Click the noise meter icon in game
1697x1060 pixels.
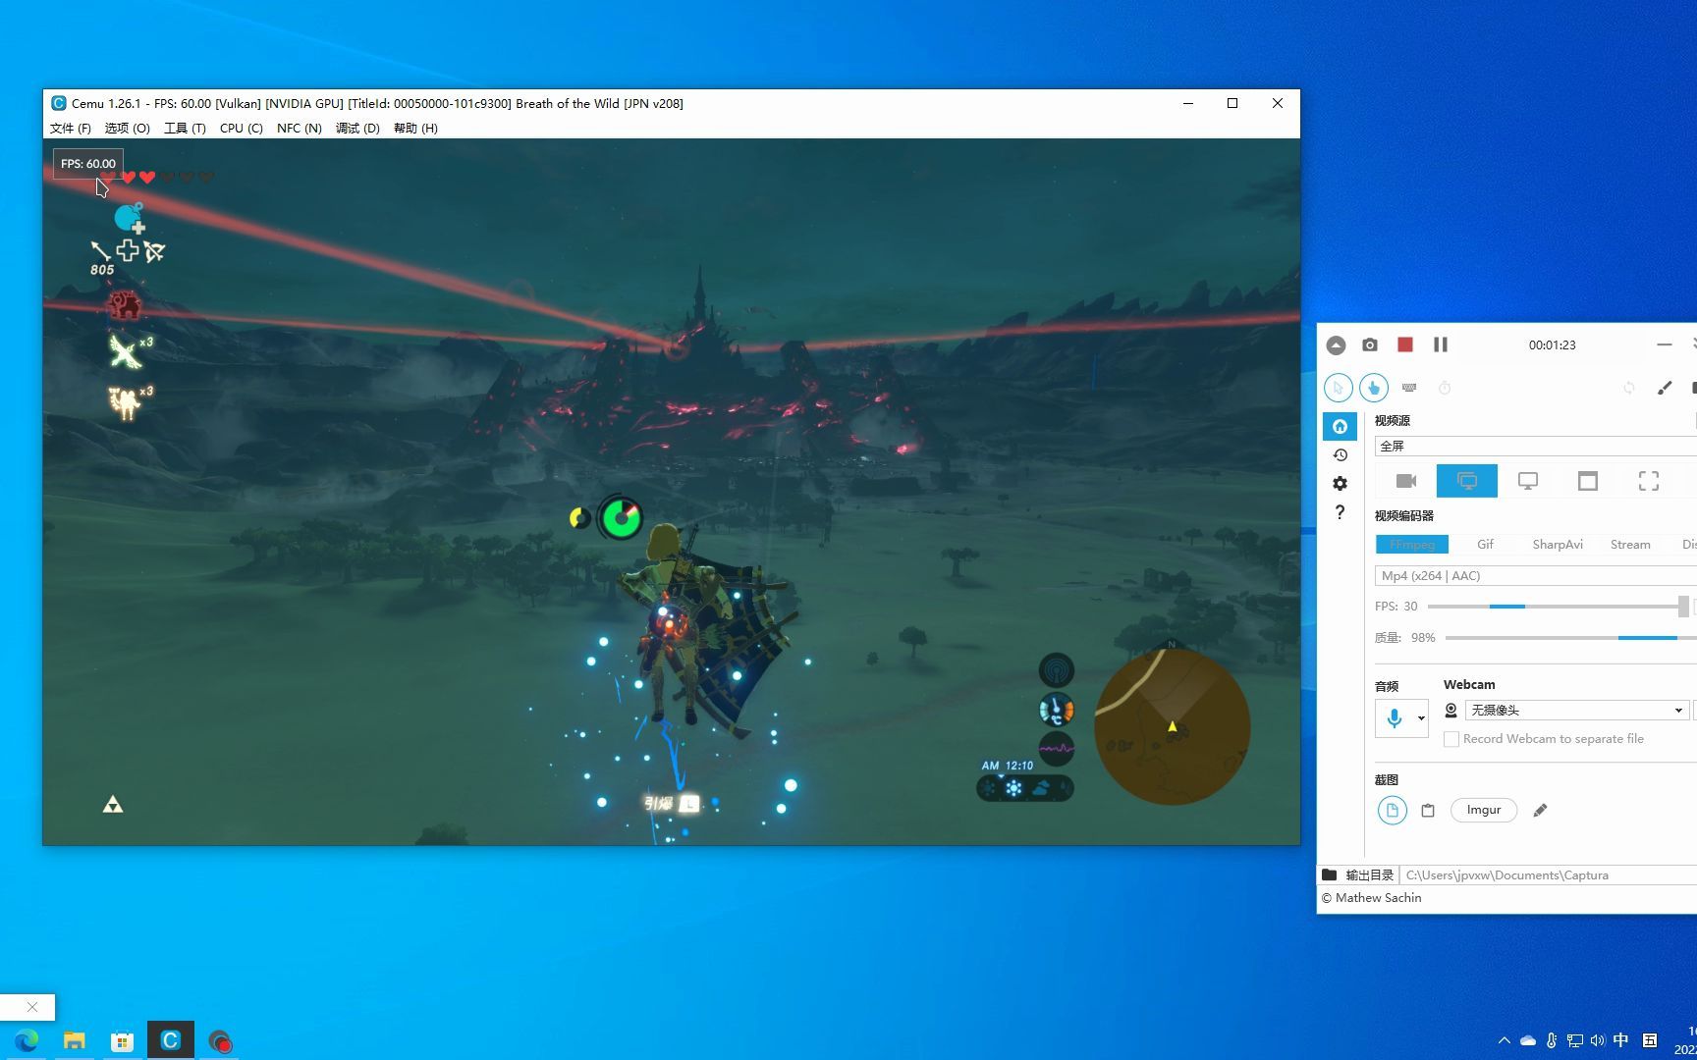pos(1057,748)
